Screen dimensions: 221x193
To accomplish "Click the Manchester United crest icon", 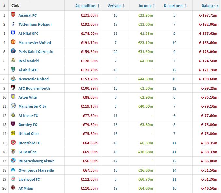I will [13, 42].
